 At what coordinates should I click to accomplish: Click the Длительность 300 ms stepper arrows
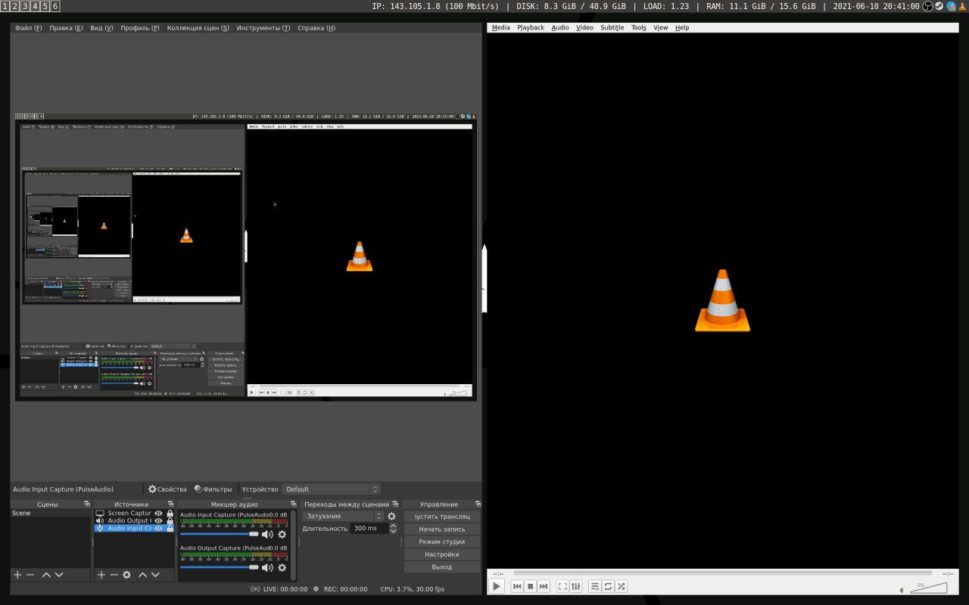point(393,529)
